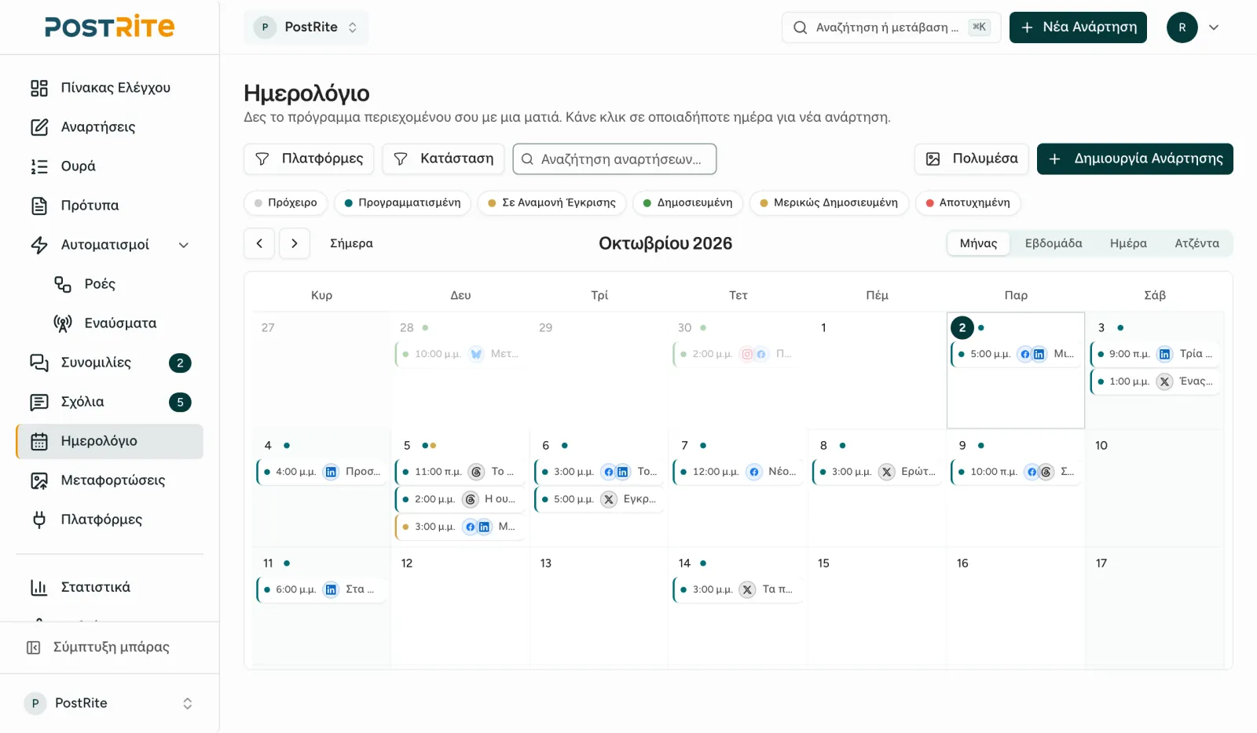
Task: Open the Πλατφόρμες filter dropdown
Action: 310,159
